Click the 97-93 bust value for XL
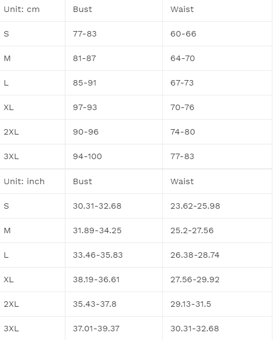273x340 pixels. tap(85, 107)
